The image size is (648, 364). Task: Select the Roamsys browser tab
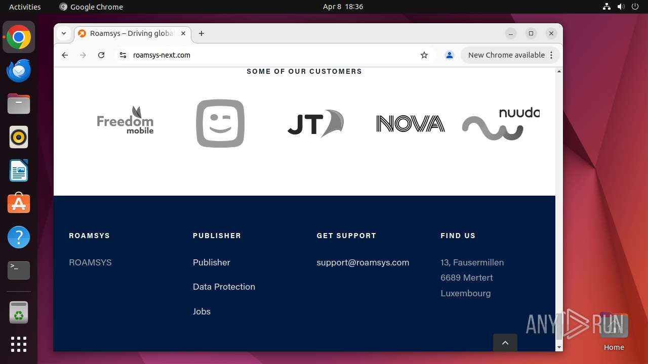click(x=133, y=33)
